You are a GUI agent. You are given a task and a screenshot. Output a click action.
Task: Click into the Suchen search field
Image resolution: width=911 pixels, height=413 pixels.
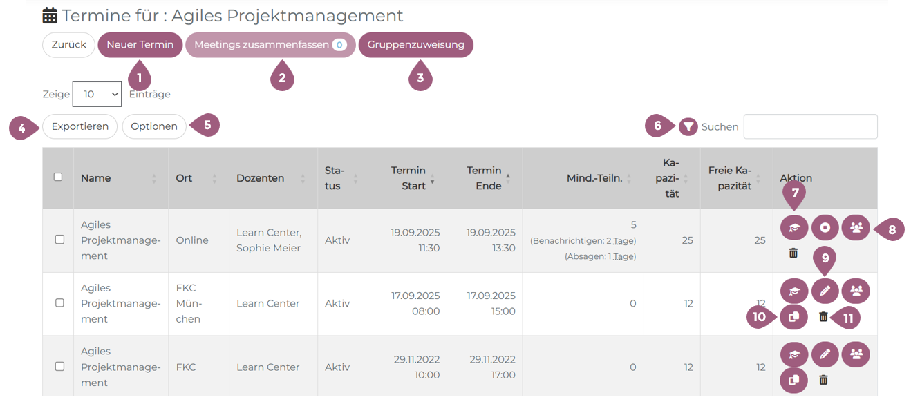[810, 127]
